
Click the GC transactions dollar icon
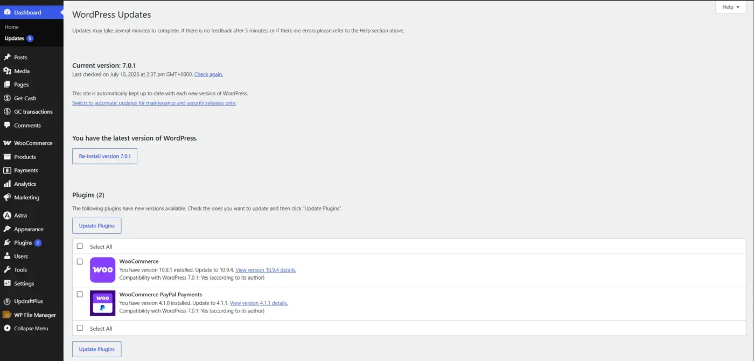pyautogui.click(x=7, y=112)
